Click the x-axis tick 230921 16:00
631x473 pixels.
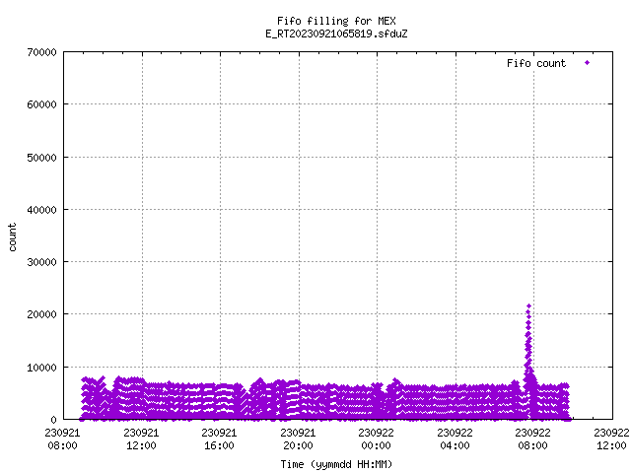click(219, 439)
